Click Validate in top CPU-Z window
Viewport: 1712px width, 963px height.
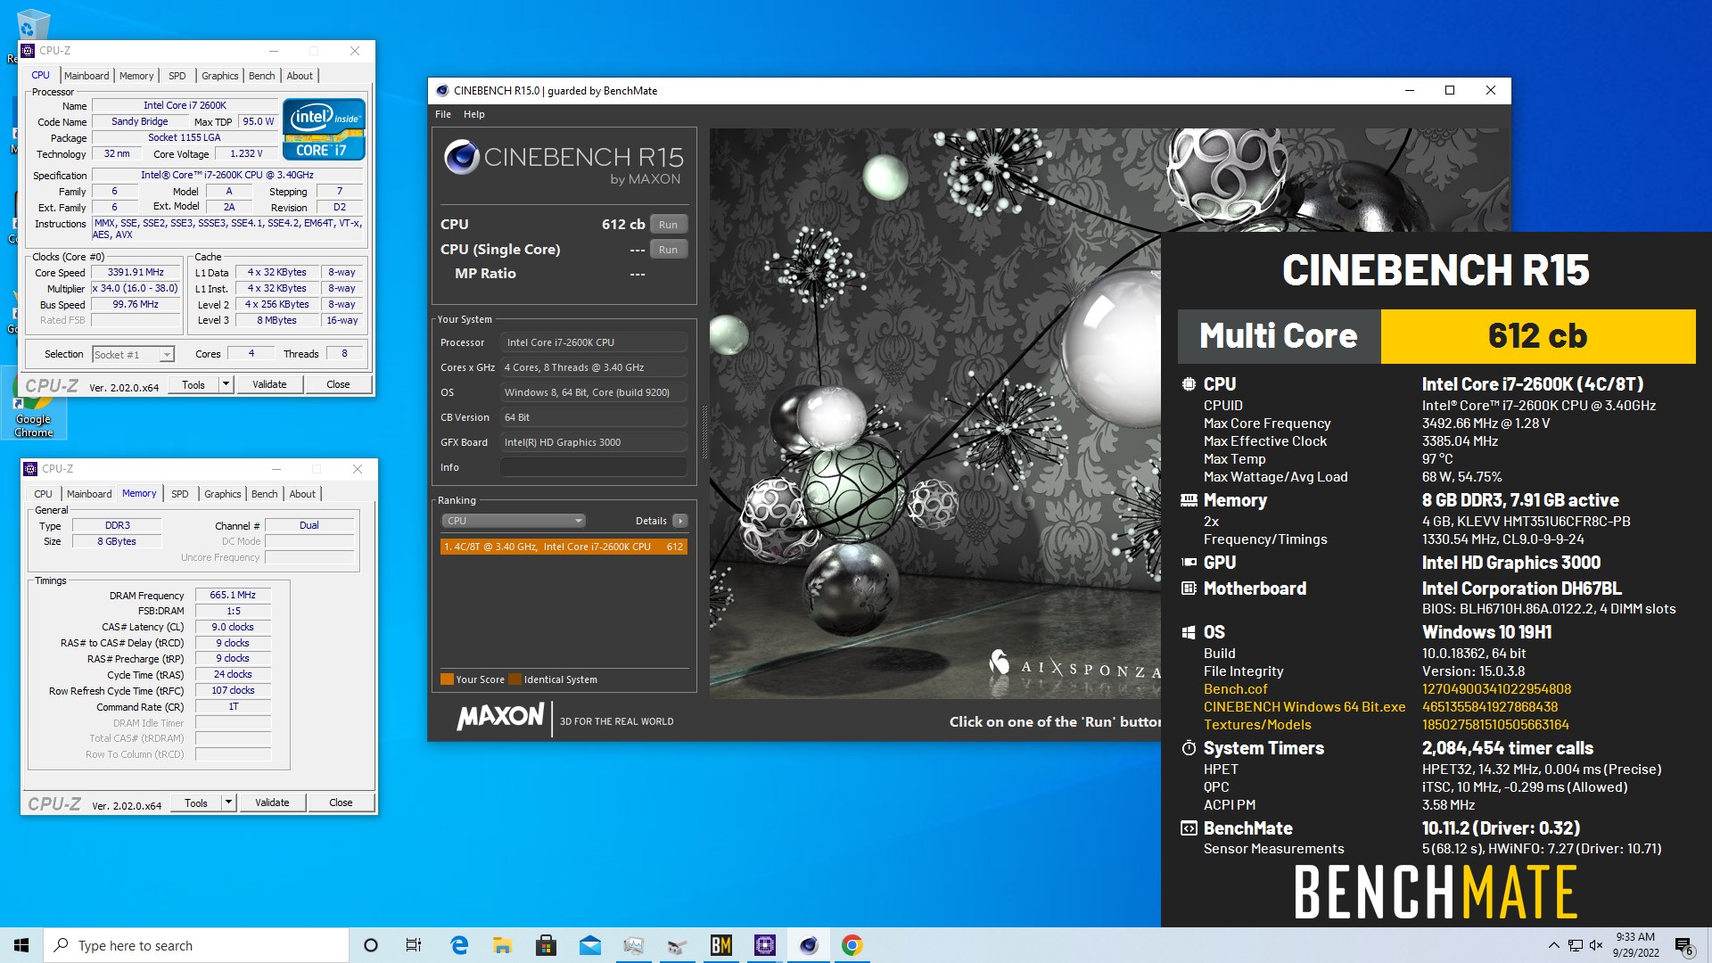click(x=269, y=385)
